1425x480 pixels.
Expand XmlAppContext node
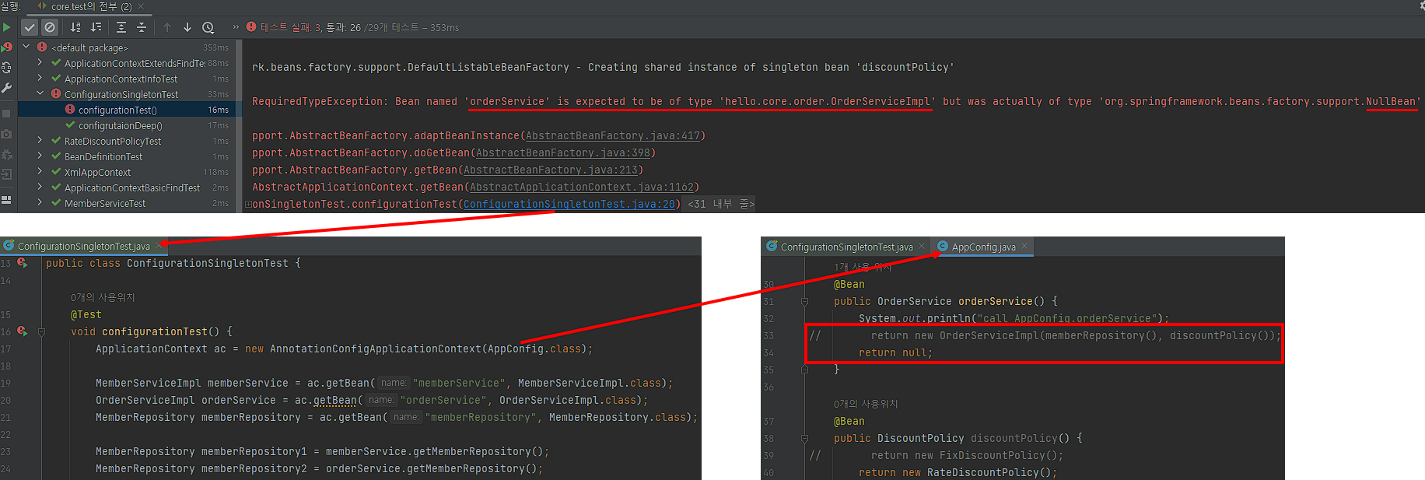40,171
